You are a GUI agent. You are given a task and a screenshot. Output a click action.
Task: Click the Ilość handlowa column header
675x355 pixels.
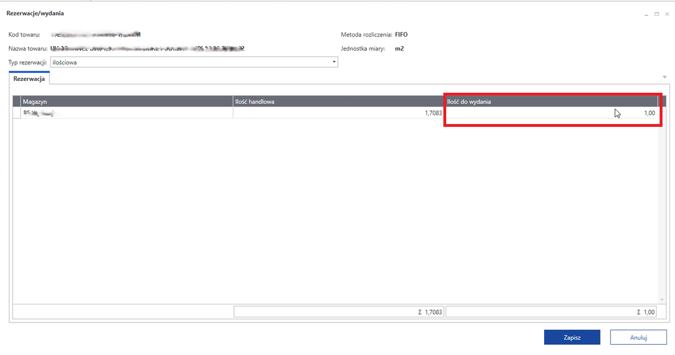[x=339, y=102]
